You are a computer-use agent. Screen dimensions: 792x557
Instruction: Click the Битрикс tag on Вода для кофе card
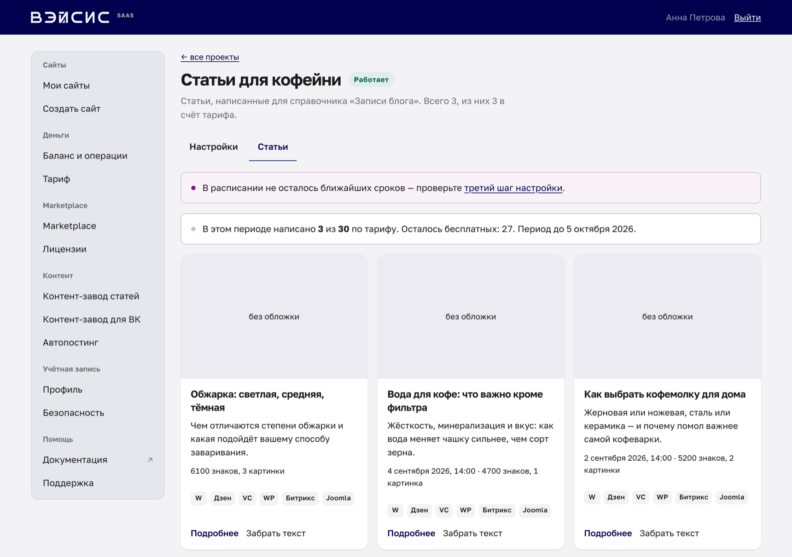[x=497, y=510]
